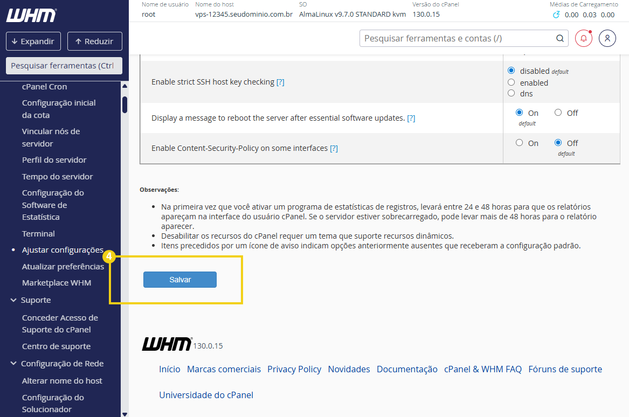This screenshot has width=629, height=417.
Task: Open Terminal from the sidebar menu
Action: [x=38, y=234]
